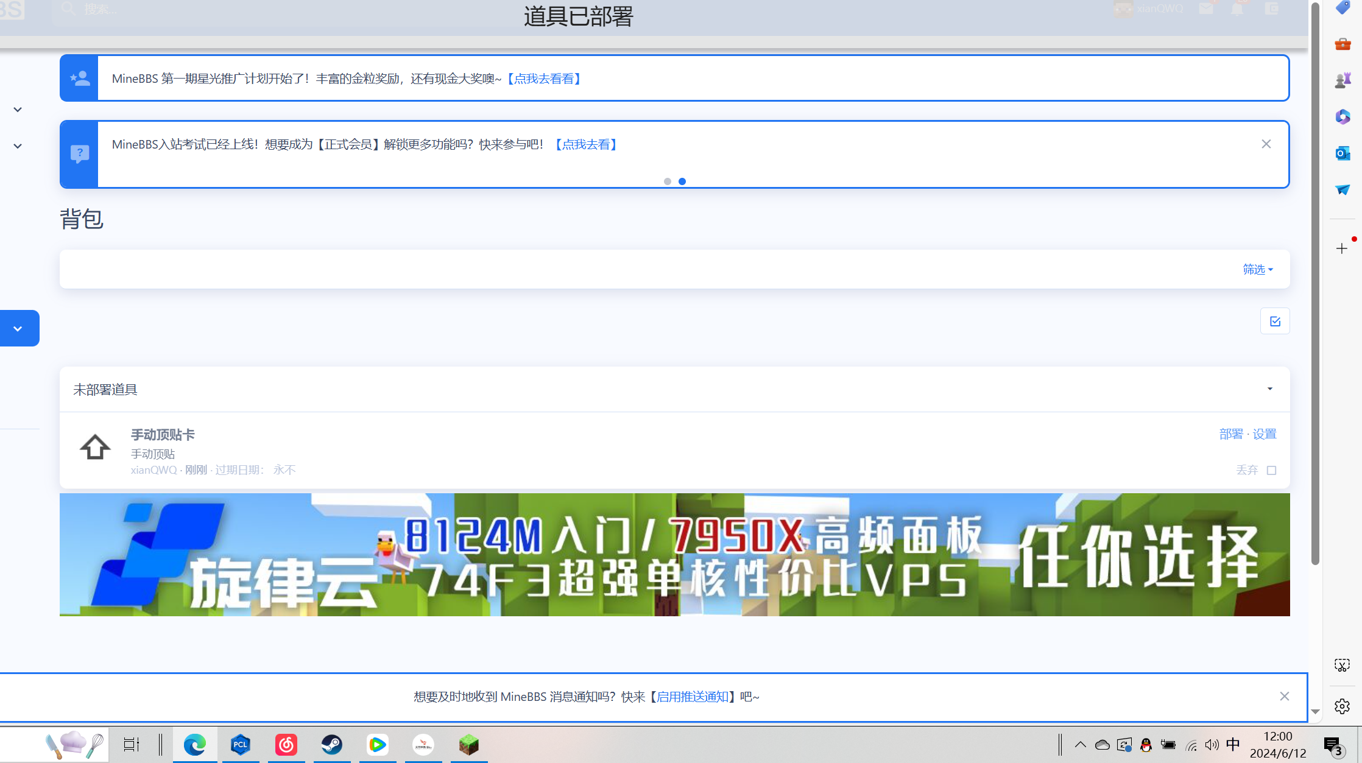Open PCL launcher from taskbar
The width and height of the screenshot is (1362, 763).
(x=241, y=744)
